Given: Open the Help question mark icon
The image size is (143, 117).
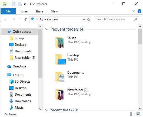Looking at the screenshot, I should (x=139, y=11).
